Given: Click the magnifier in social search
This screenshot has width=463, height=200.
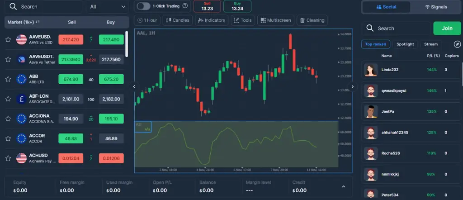Looking at the screenshot, I should point(370,29).
